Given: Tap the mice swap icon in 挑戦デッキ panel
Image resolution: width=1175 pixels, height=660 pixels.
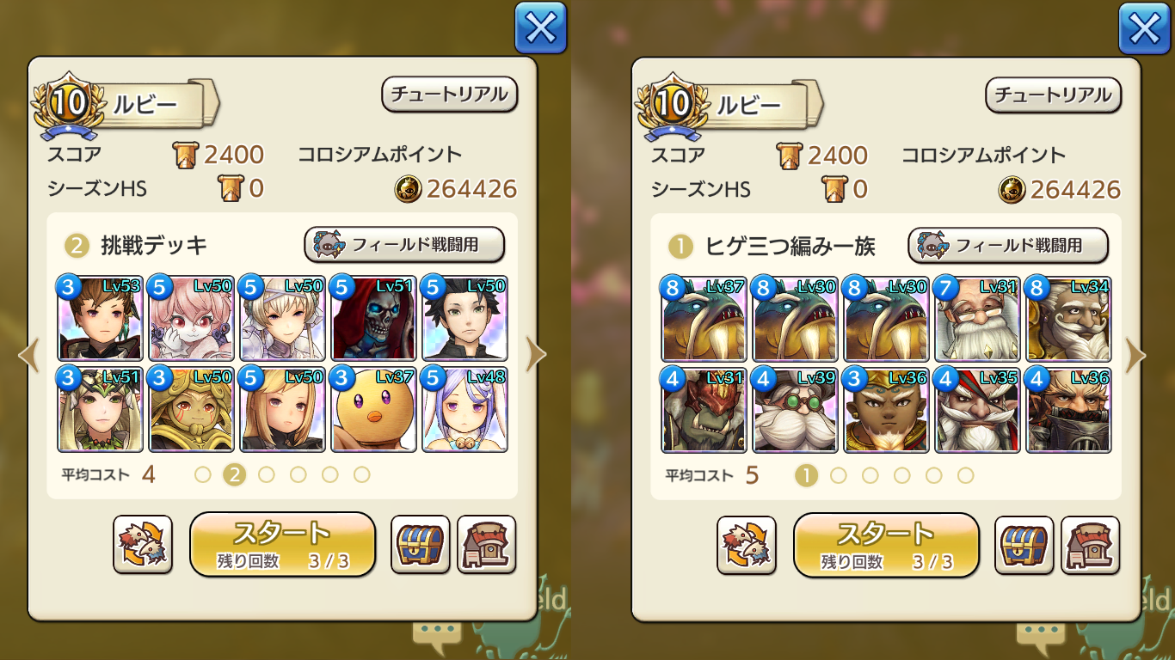Looking at the screenshot, I should click(x=143, y=544).
